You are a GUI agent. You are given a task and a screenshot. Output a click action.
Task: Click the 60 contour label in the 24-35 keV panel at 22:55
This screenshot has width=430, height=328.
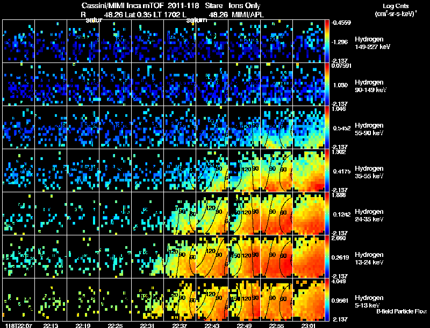283,212
